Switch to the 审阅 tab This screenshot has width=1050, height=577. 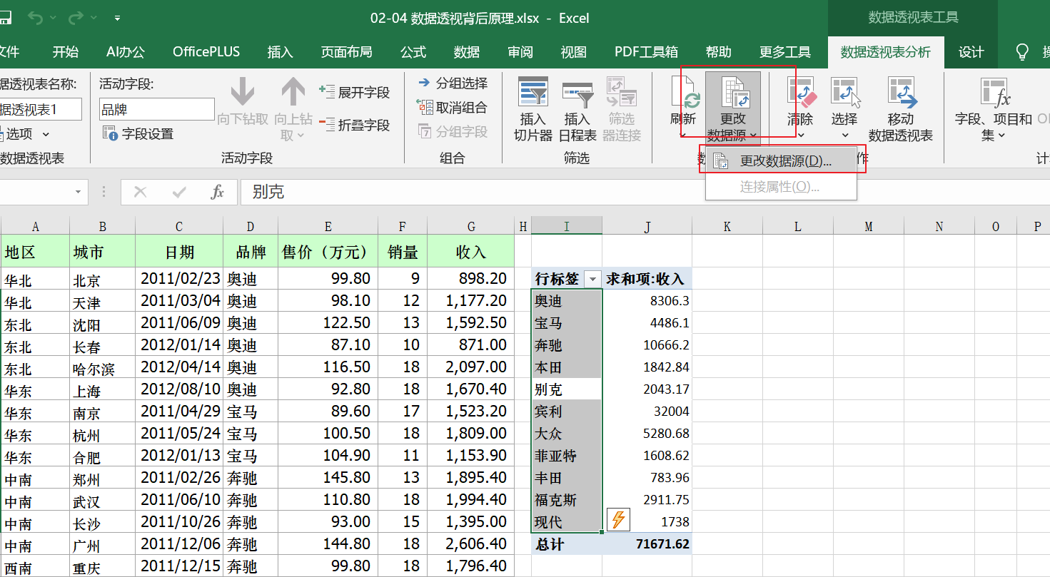[x=520, y=51]
